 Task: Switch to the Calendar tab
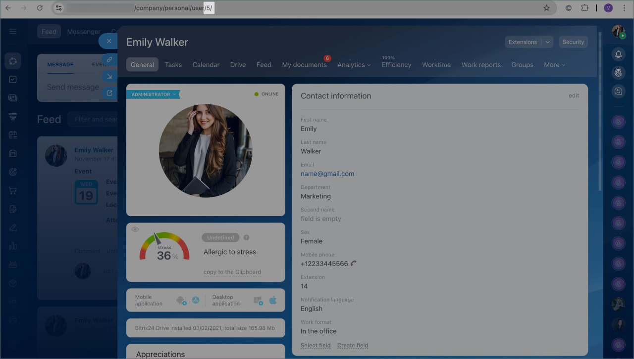206,65
